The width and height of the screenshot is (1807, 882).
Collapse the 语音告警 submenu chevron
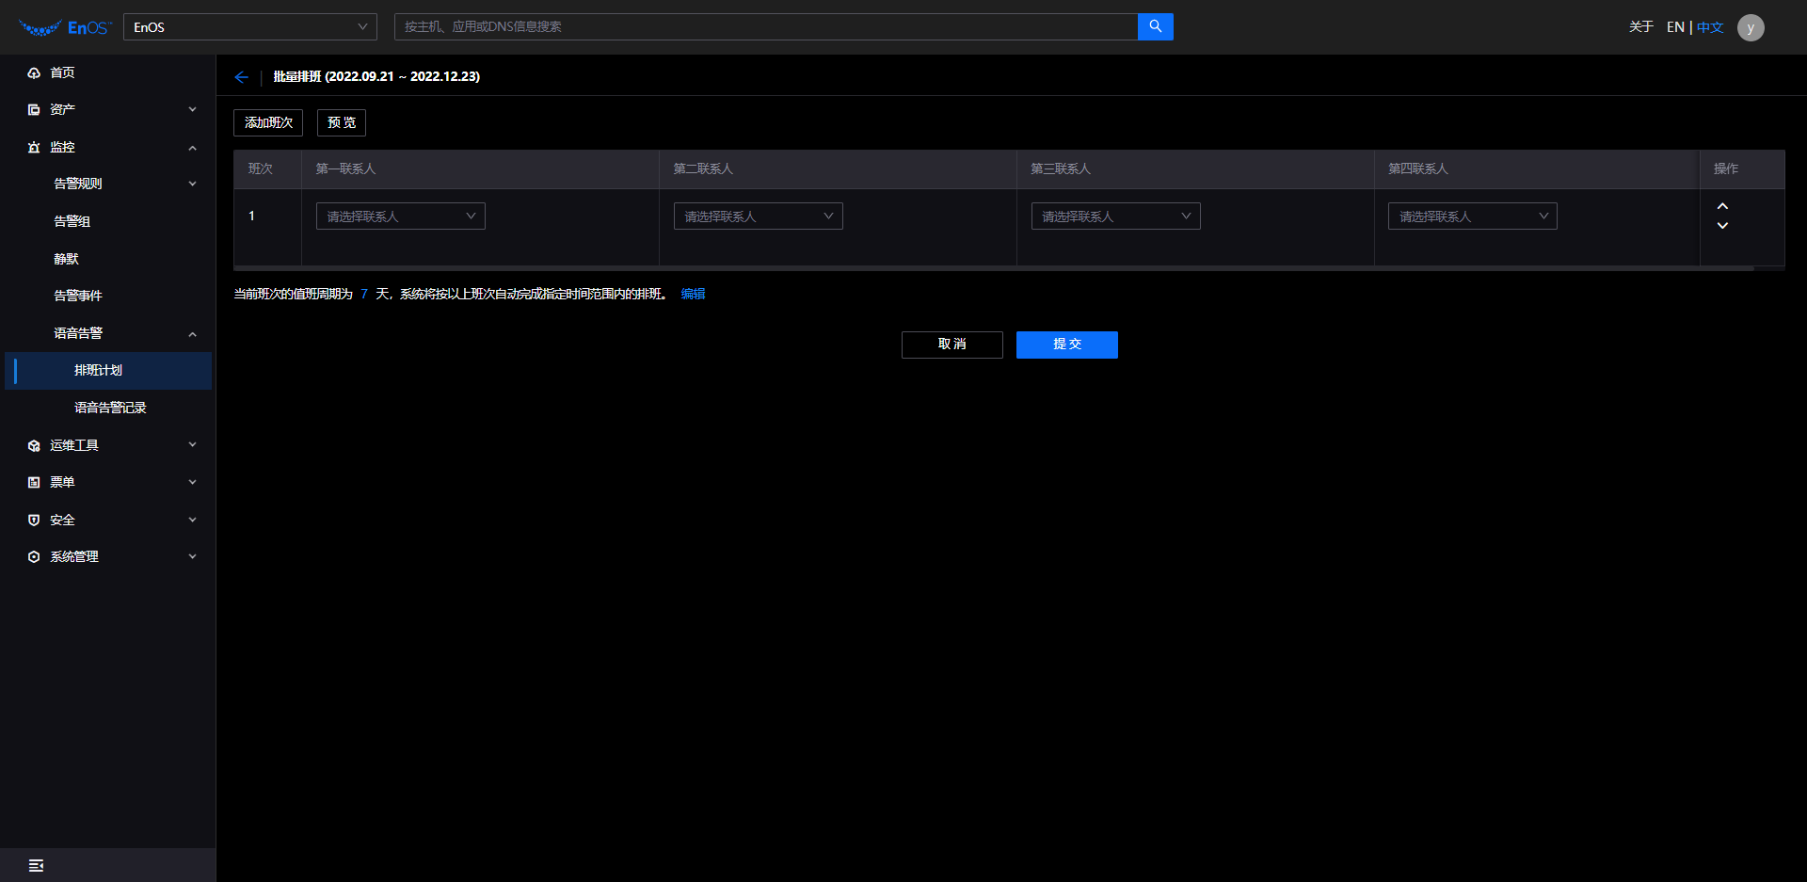click(192, 333)
